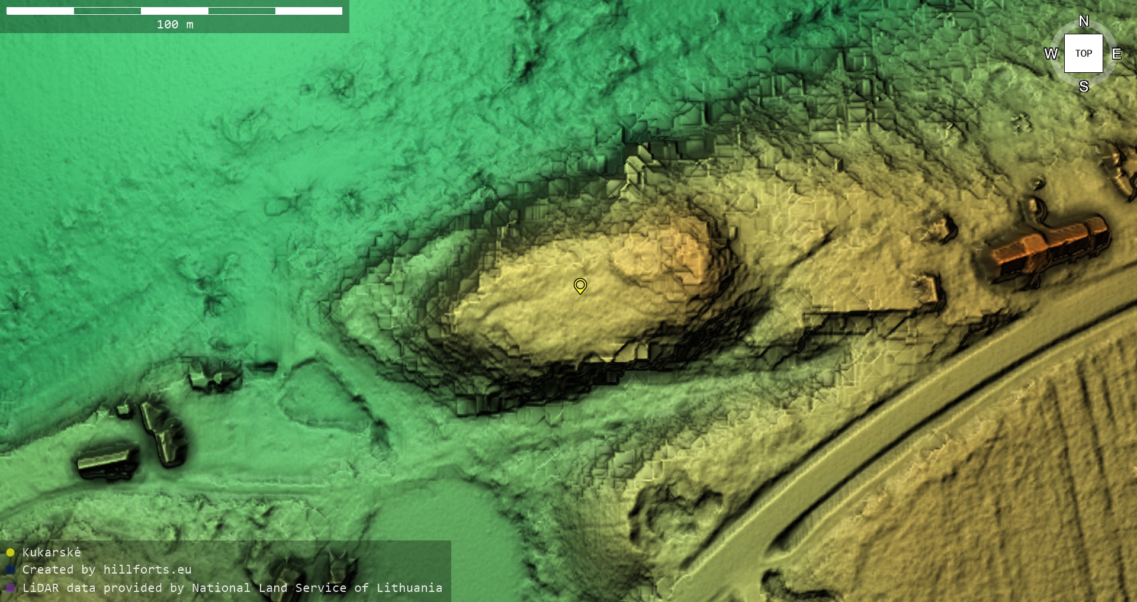Click the TOP face of the view cube
Image resolution: width=1137 pixels, height=602 pixels.
tap(1083, 53)
